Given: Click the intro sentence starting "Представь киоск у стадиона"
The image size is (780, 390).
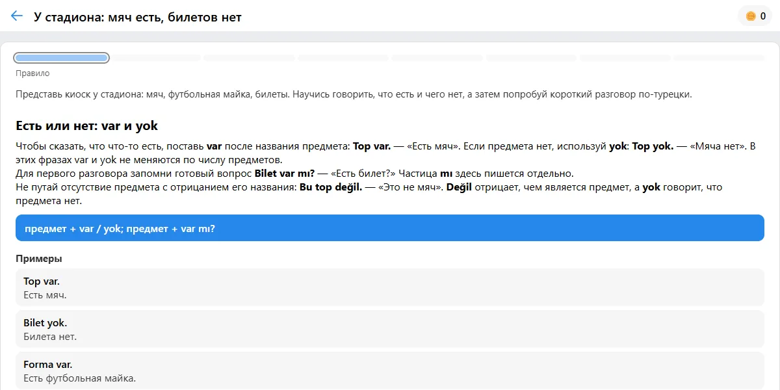Looking at the screenshot, I should tap(354, 94).
